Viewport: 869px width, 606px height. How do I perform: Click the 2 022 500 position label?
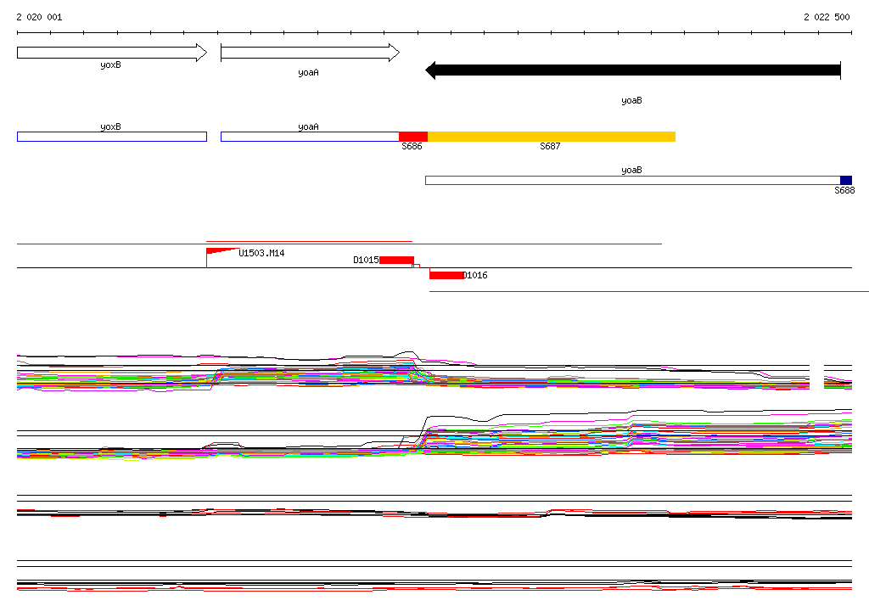point(827,17)
